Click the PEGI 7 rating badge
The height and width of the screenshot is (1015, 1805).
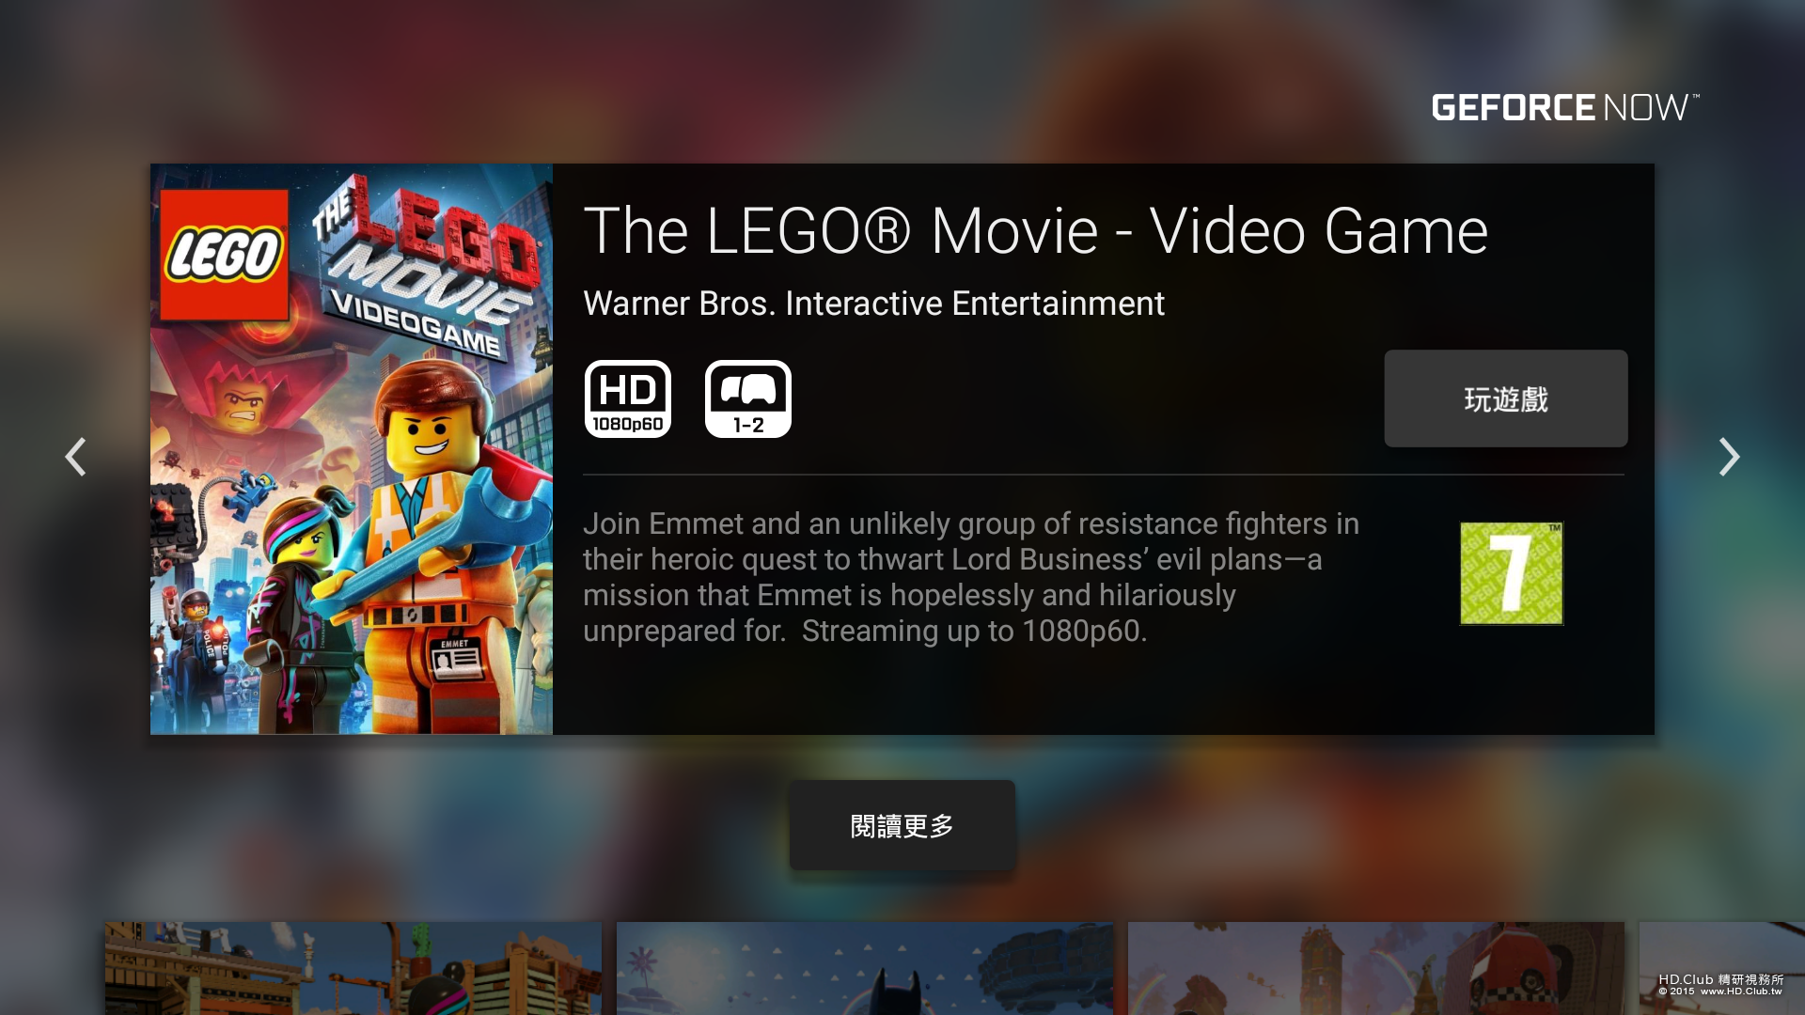tap(1511, 573)
